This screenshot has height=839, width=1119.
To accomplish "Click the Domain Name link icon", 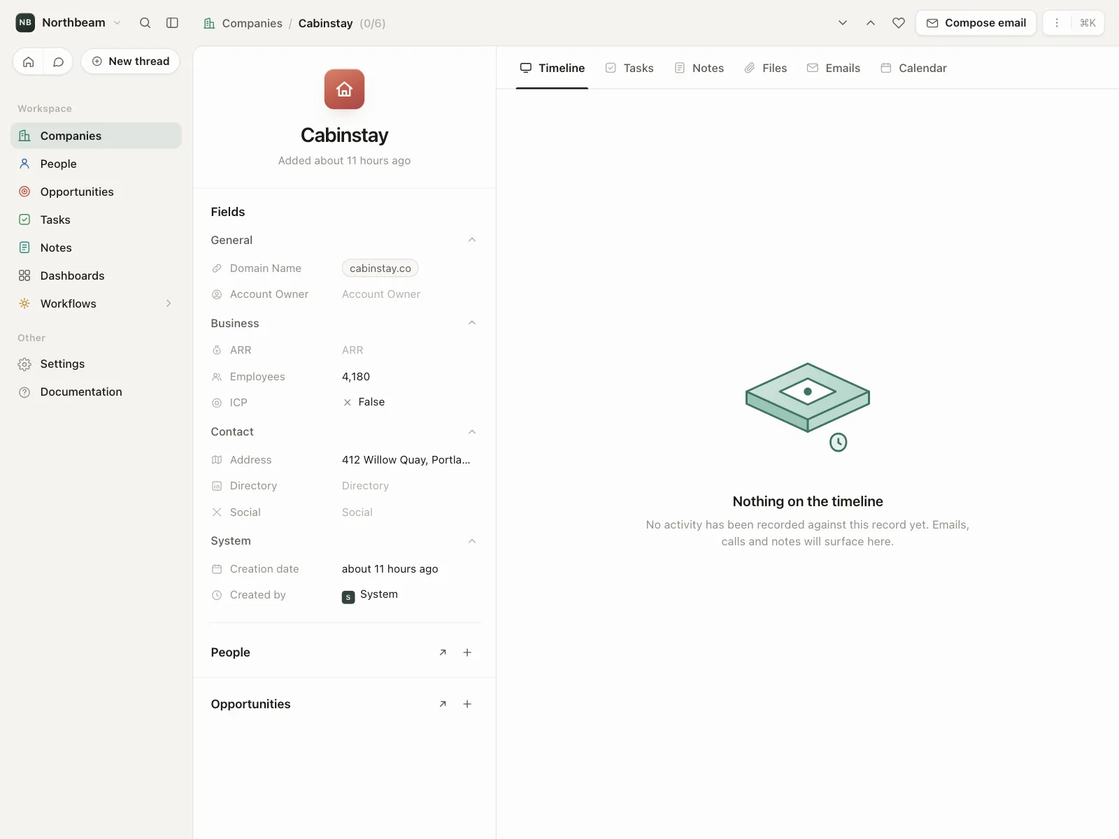I will pos(217,268).
